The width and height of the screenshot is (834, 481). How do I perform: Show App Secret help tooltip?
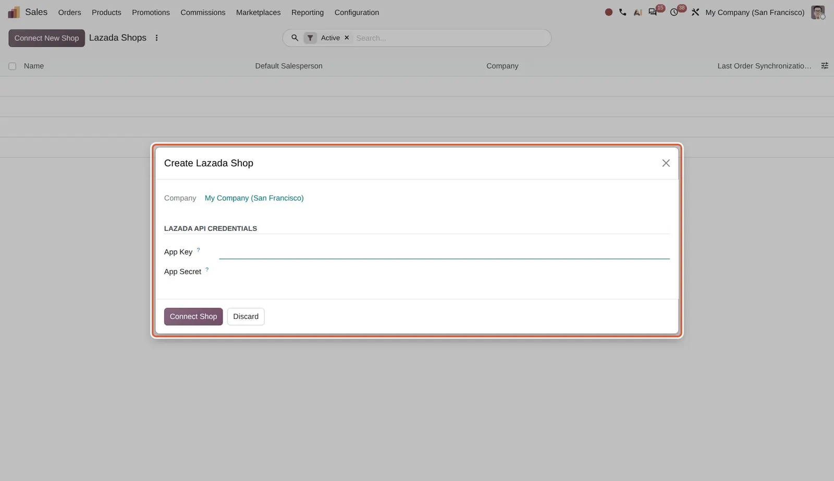tap(207, 269)
